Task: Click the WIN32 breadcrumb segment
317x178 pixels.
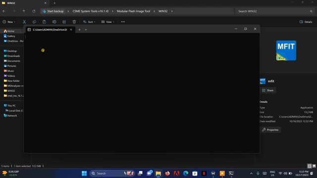Action: (x=163, y=11)
